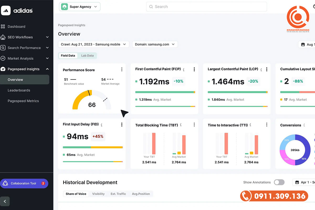Click the Search Performance magnifier icon
The width and height of the screenshot is (315, 210).
3,48
